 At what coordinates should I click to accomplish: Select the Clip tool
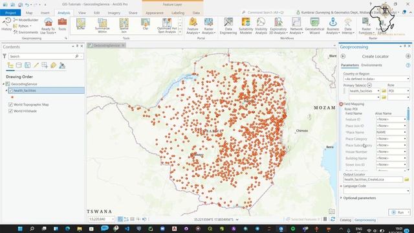point(145,25)
